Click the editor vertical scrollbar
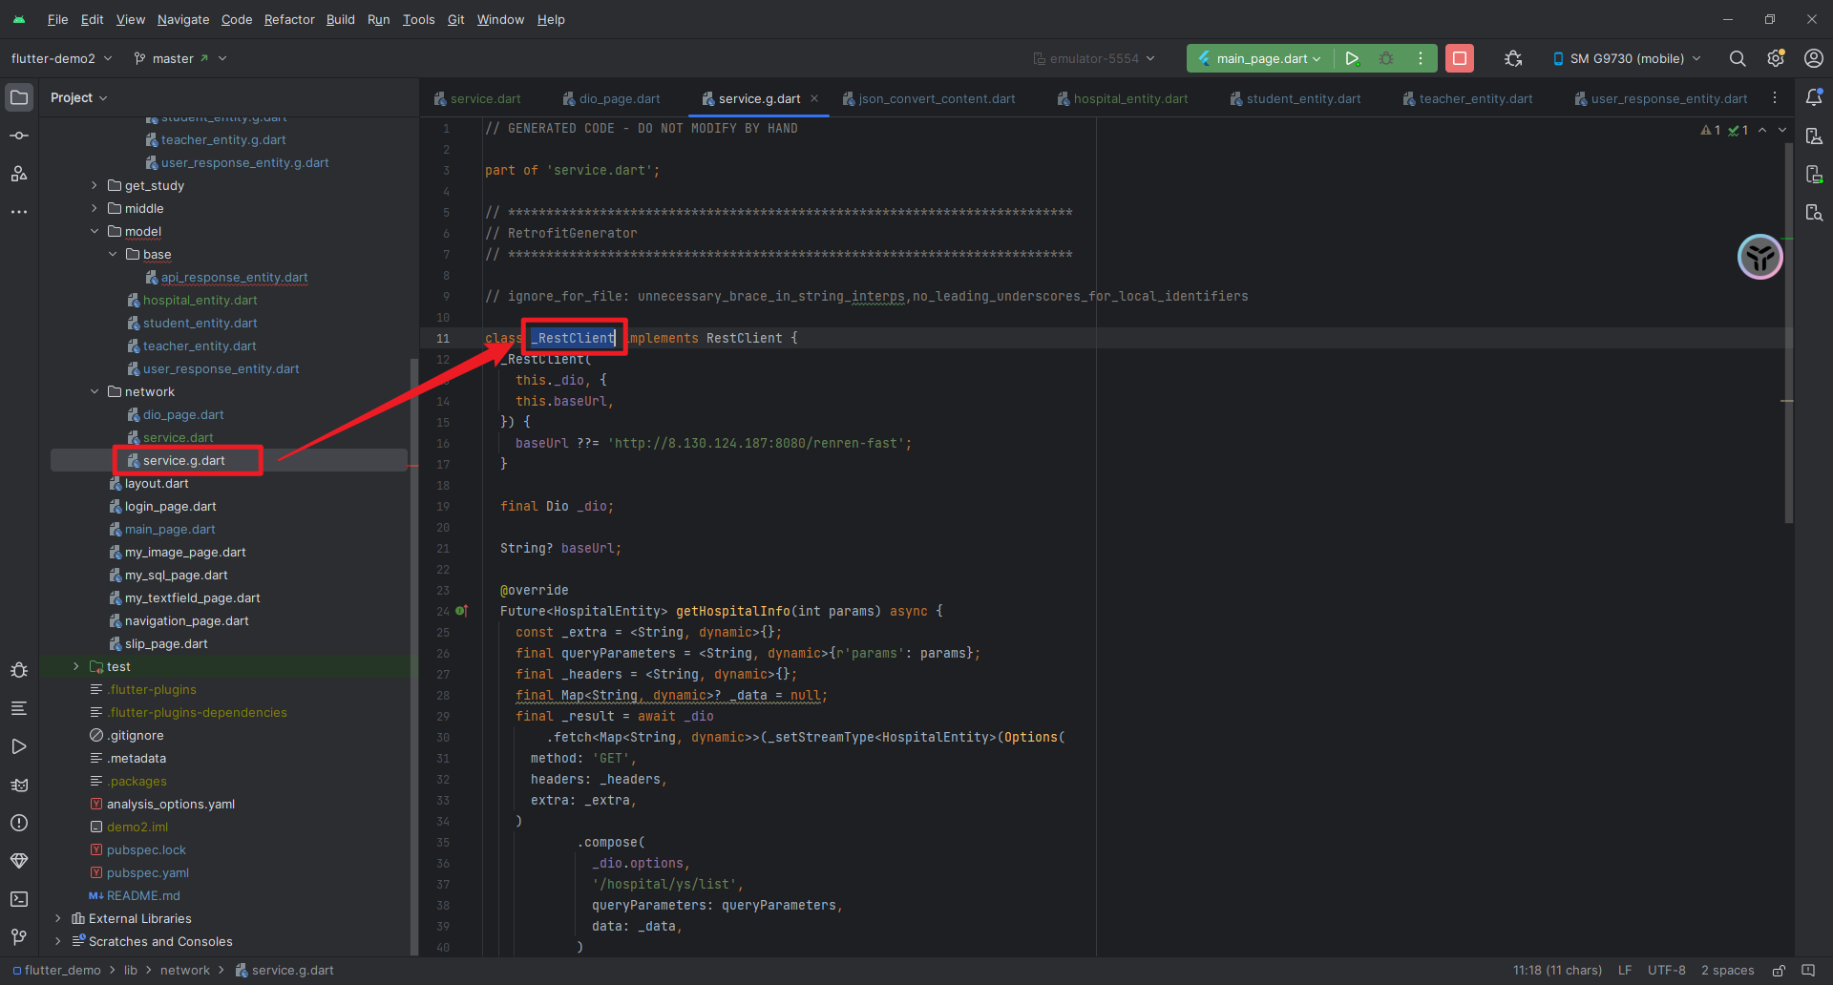This screenshot has height=985, width=1833. click(1788, 334)
